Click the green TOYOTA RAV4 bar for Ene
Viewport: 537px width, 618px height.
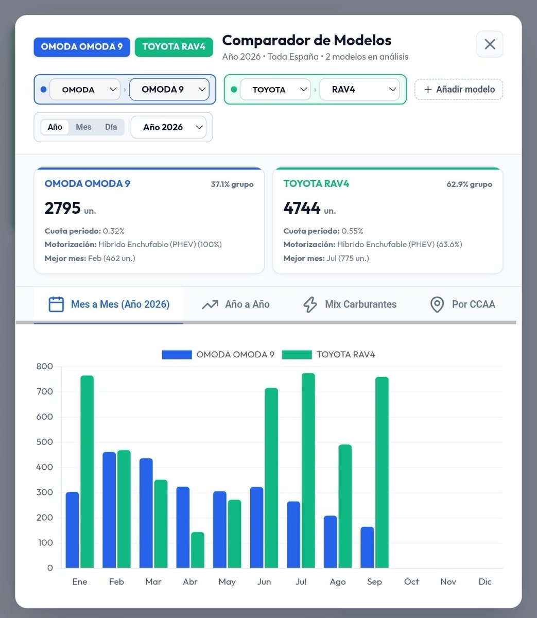tap(87, 472)
